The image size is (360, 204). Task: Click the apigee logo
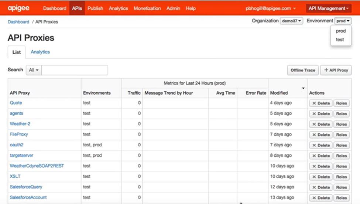pos(18,8)
